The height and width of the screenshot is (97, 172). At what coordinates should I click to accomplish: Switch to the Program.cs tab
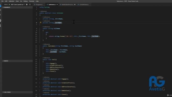coord(39,5)
